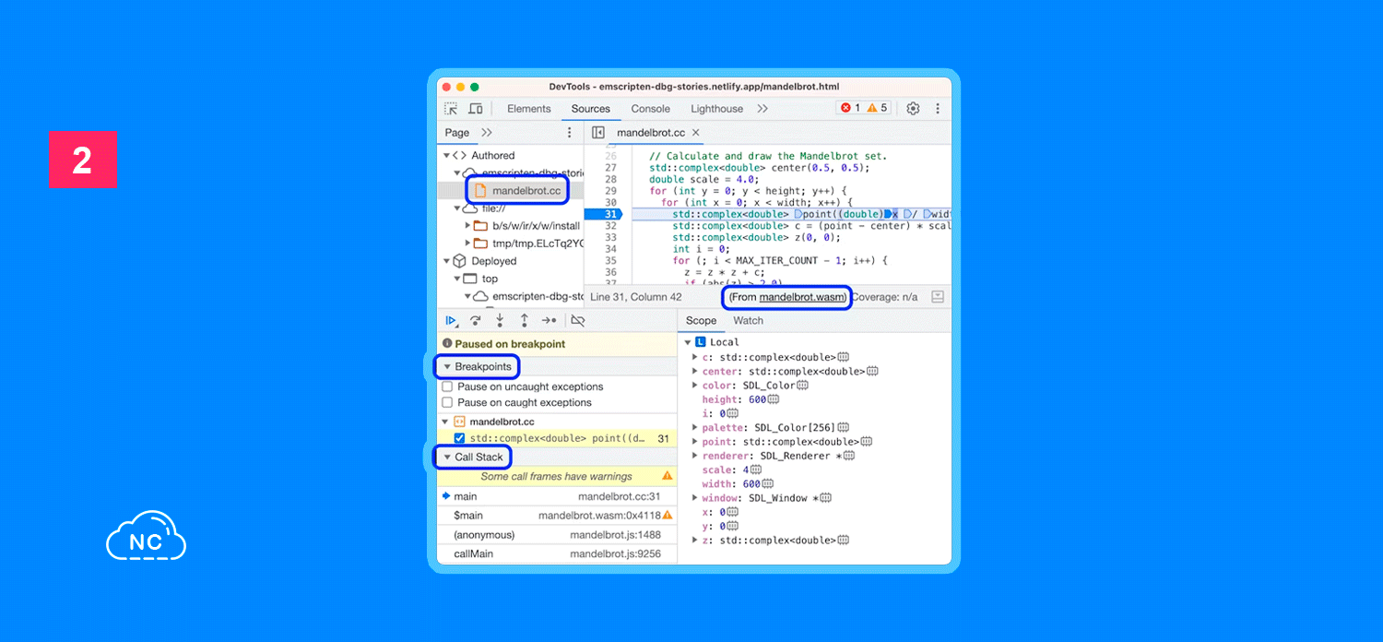Collapse the Local scope group
Viewport: 1383px width, 642px height.
[688, 342]
